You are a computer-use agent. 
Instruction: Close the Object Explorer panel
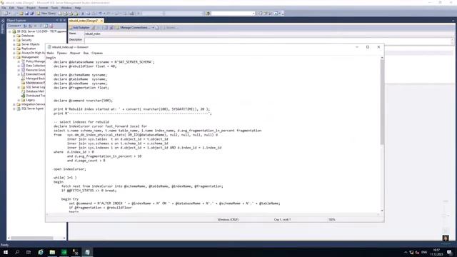[x=64, y=20]
